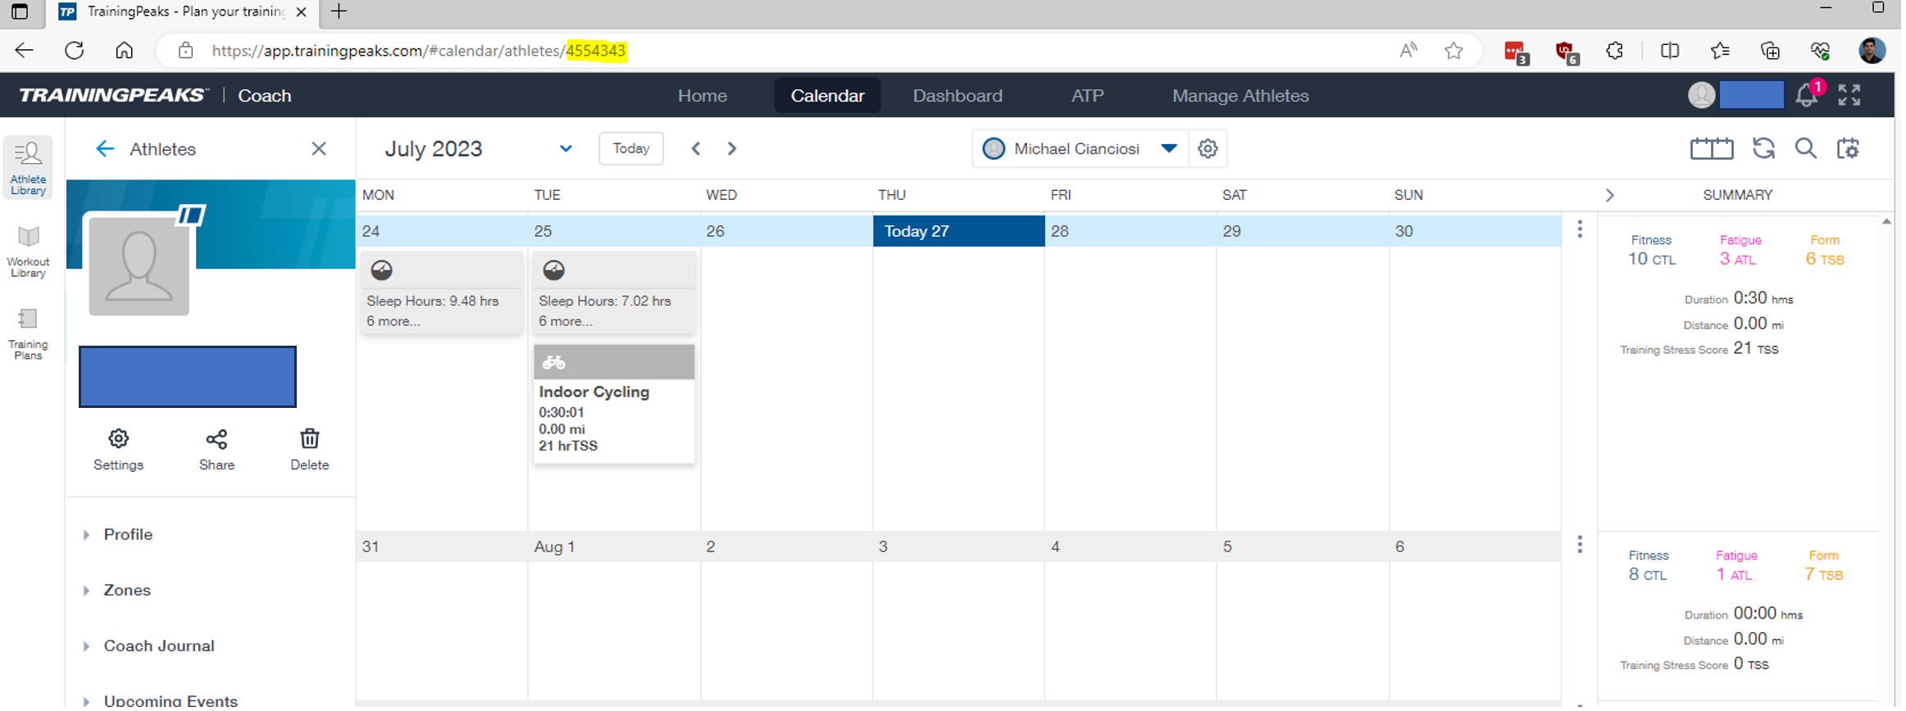Open week options menu for July 24 week
The image size is (1906, 711).
(1580, 229)
